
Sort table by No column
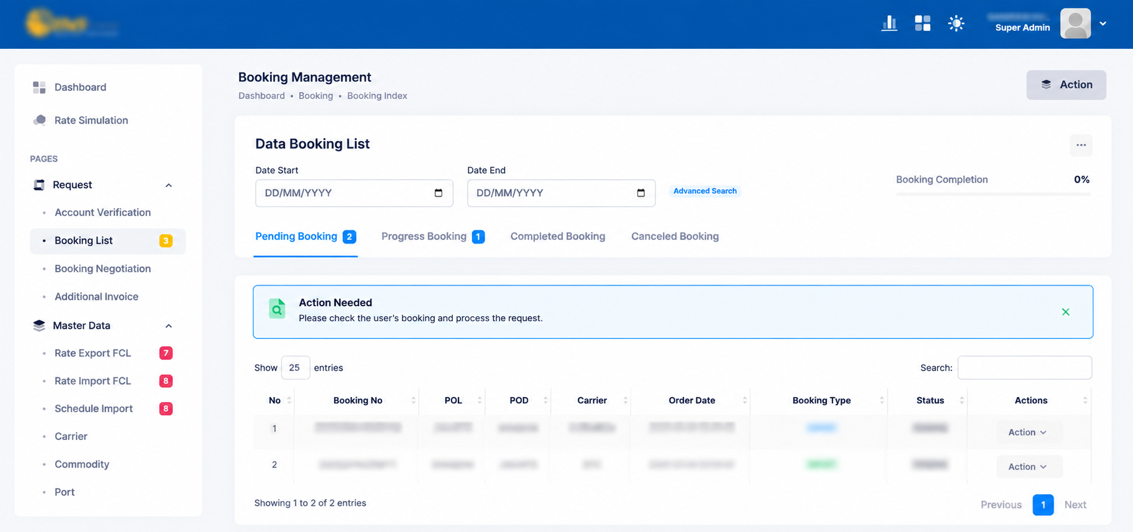(x=274, y=400)
